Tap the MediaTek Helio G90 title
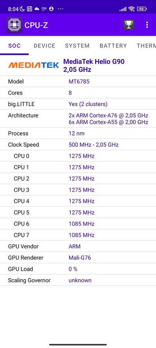156x348 pixels. pos(94,61)
